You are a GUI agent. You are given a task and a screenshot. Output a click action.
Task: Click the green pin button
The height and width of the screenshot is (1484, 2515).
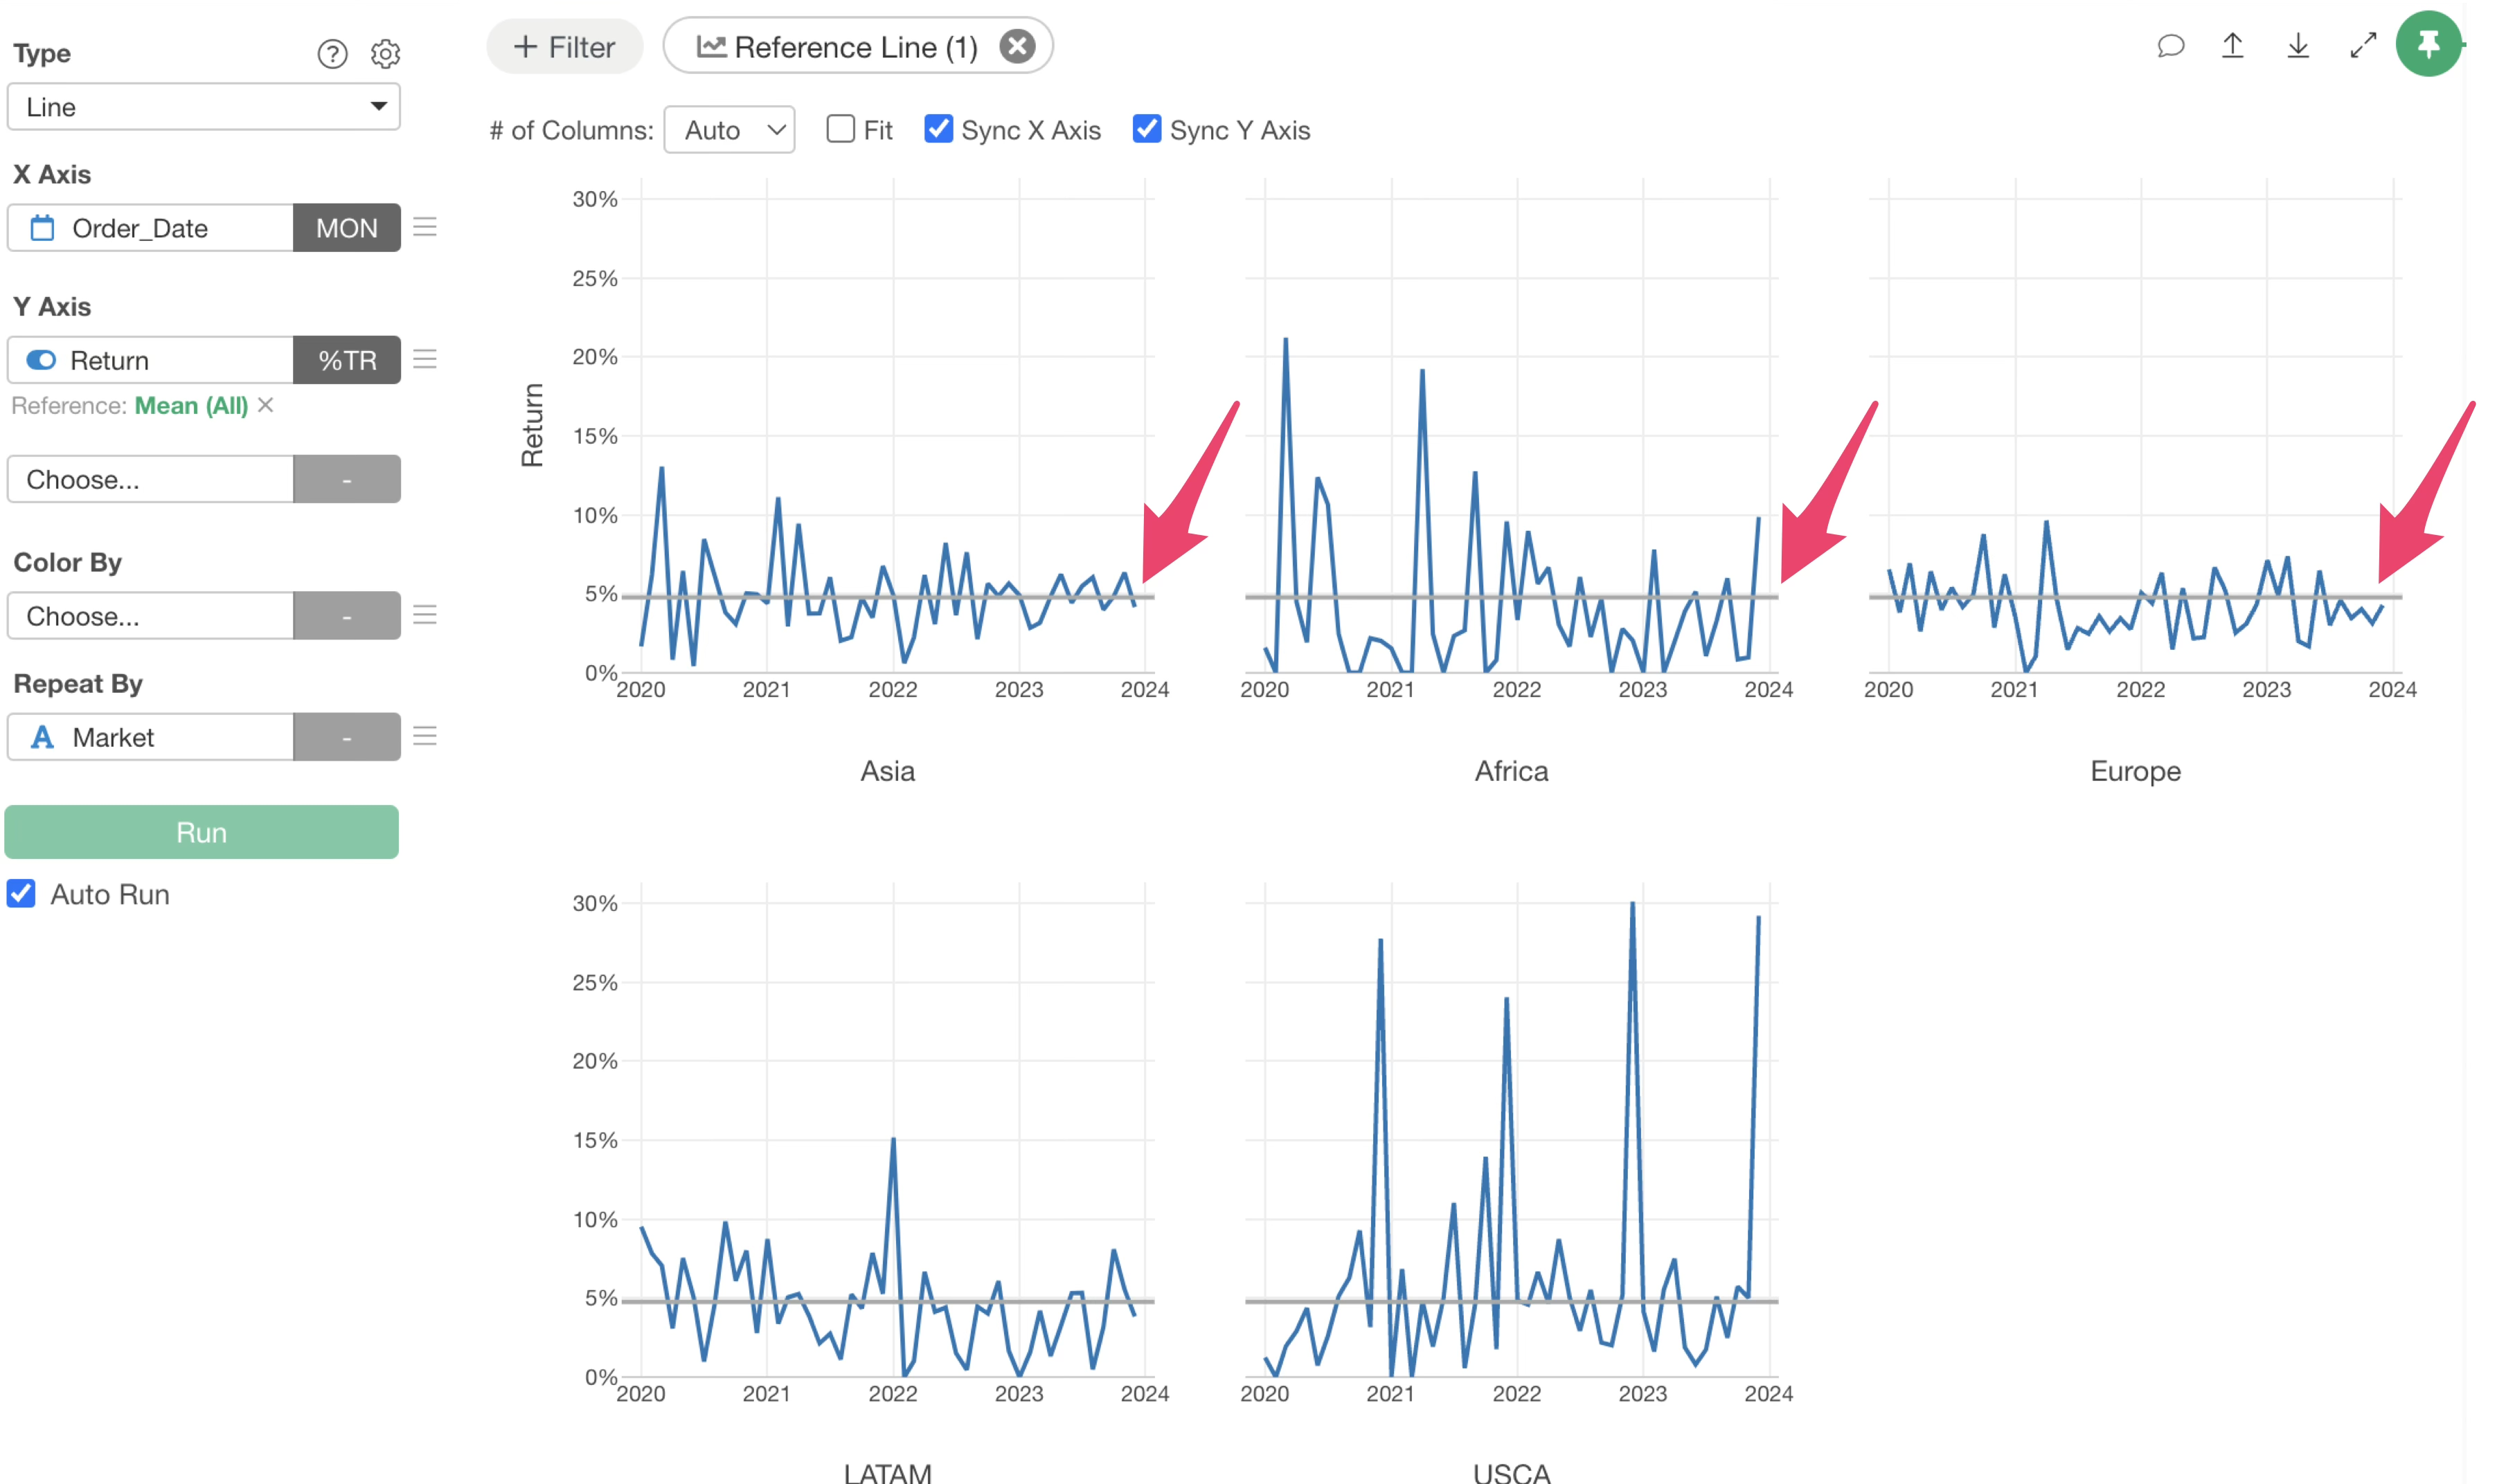pos(2428,44)
